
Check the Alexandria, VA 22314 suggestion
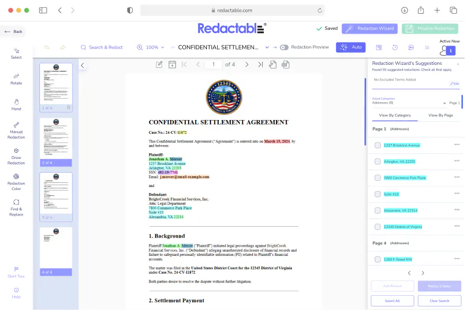pyautogui.click(x=377, y=210)
